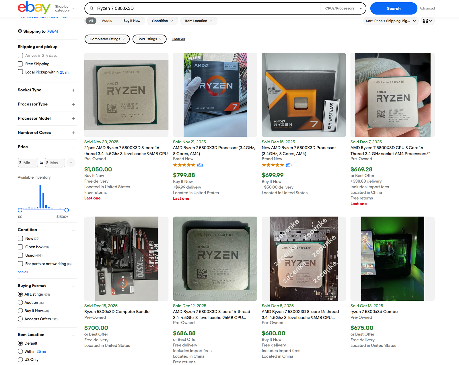Check the Used condition filter

pyautogui.click(x=20, y=255)
